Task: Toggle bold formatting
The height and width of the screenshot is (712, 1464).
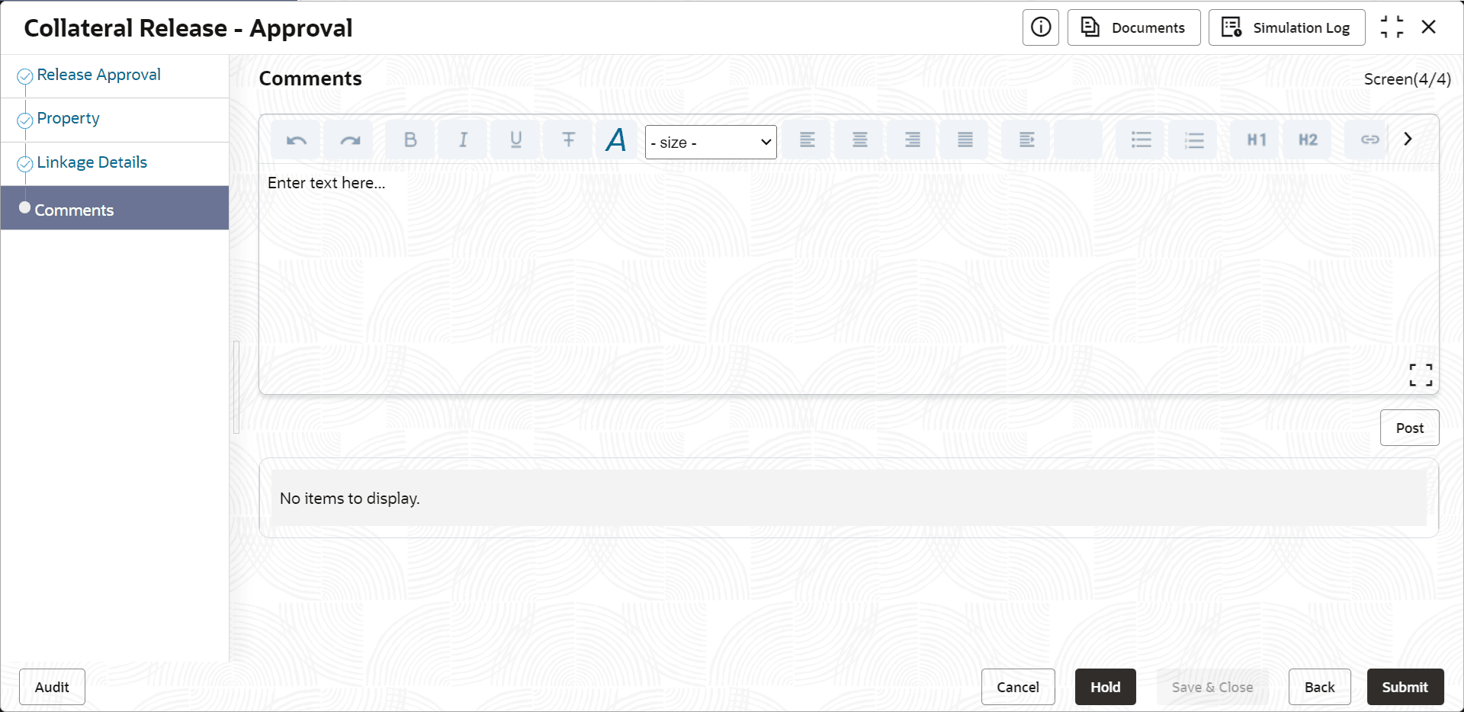Action: tap(410, 140)
